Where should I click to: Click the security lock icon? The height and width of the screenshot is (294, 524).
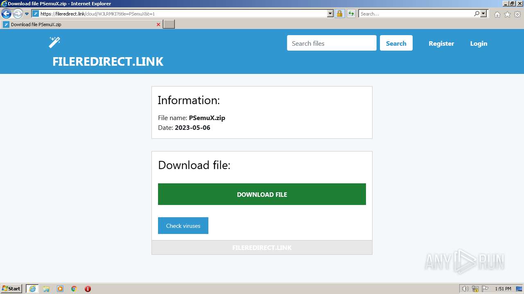click(339, 14)
